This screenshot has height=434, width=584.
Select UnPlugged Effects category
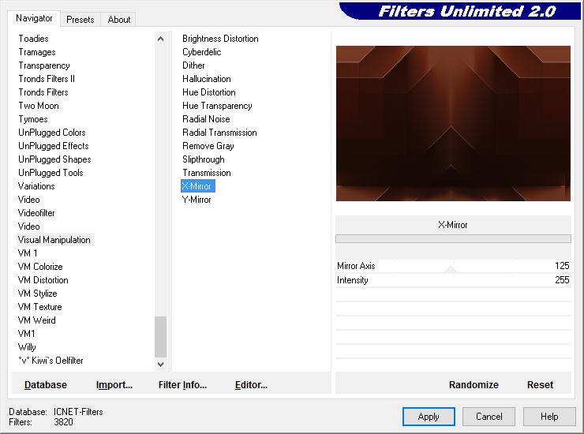coord(53,146)
